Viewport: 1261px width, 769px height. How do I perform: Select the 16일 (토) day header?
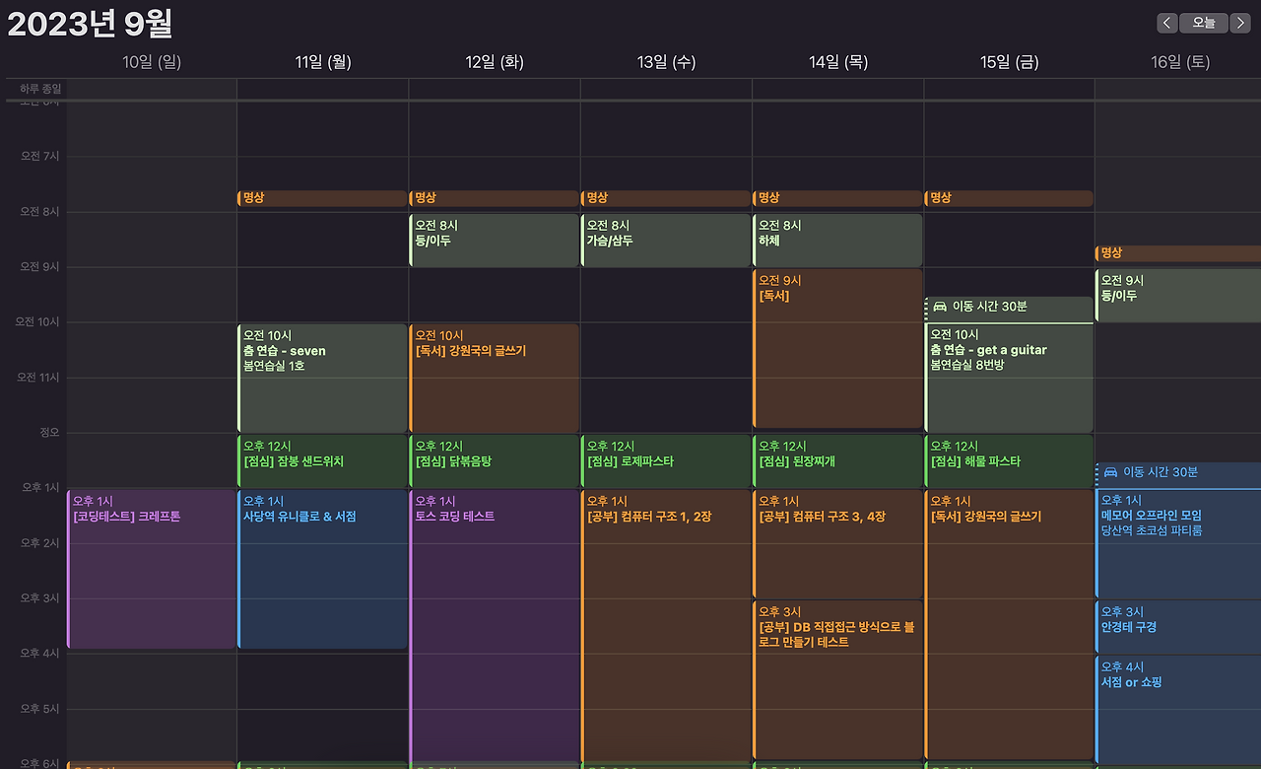(1180, 61)
